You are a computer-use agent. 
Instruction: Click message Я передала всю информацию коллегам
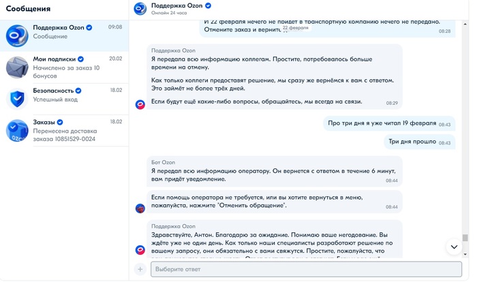point(275,77)
